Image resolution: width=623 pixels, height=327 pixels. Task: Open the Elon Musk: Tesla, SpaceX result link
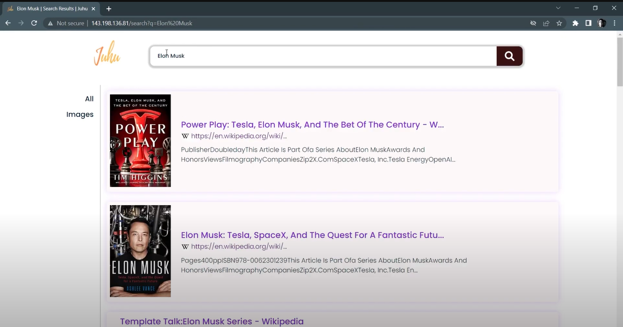click(312, 235)
